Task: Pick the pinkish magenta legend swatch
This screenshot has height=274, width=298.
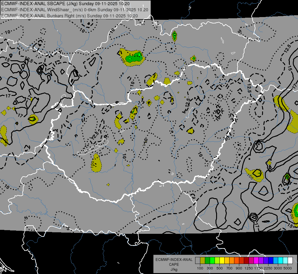Action: 251,260
